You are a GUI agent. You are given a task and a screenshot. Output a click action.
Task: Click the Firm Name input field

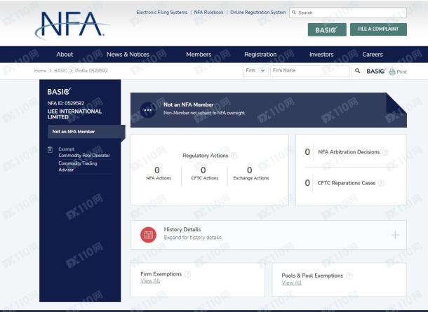(310, 71)
